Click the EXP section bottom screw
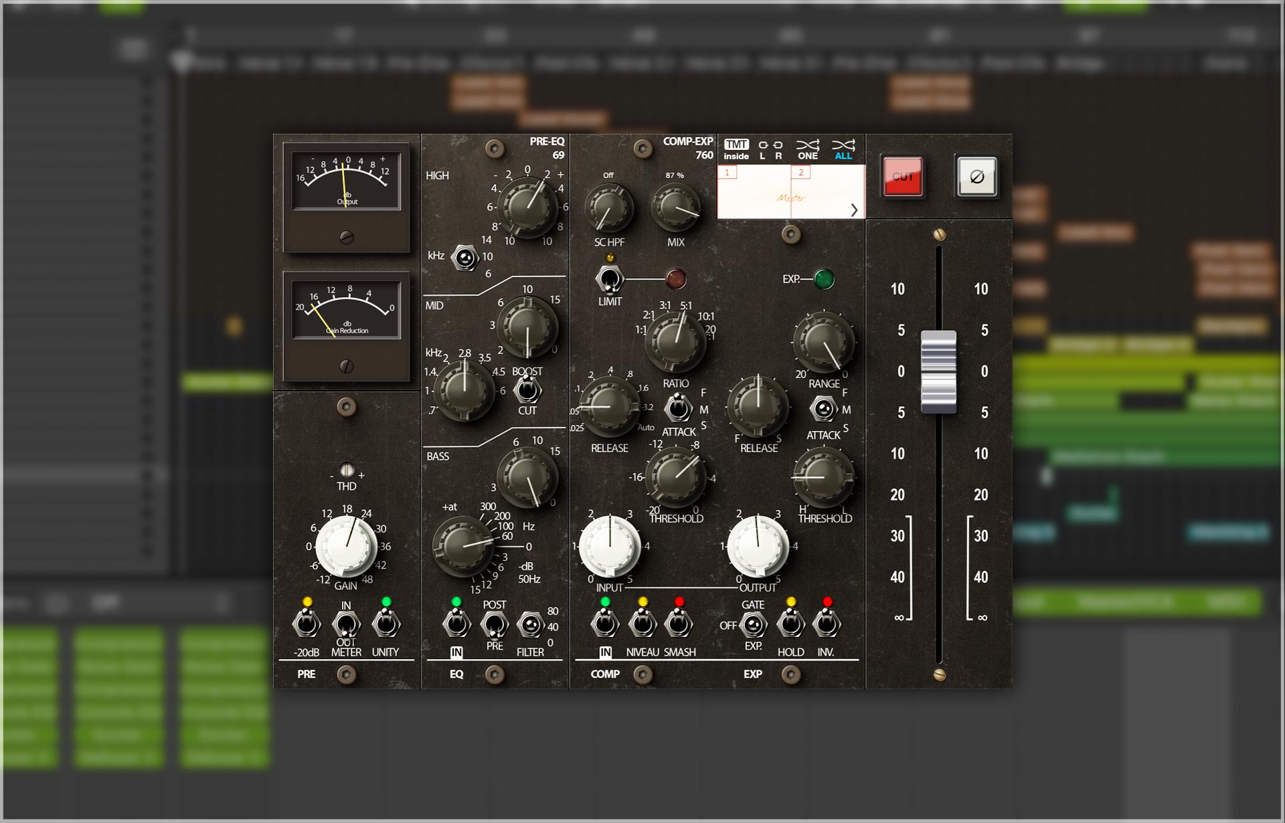This screenshot has width=1285, height=823. coord(790,674)
